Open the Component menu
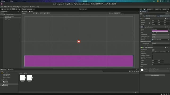 click(x=25, y=7)
